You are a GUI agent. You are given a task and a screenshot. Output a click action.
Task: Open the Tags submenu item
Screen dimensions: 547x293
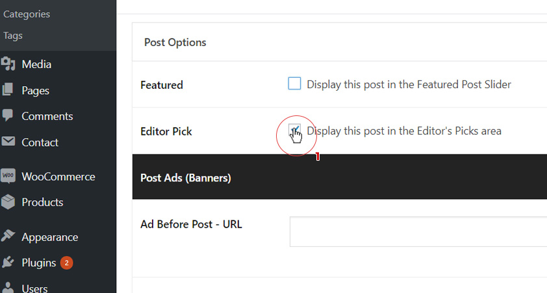(x=13, y=35)
